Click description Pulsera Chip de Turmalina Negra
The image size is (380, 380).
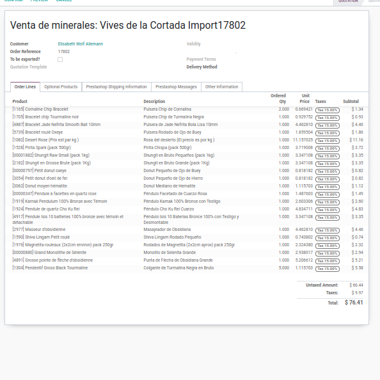point(173,117)
